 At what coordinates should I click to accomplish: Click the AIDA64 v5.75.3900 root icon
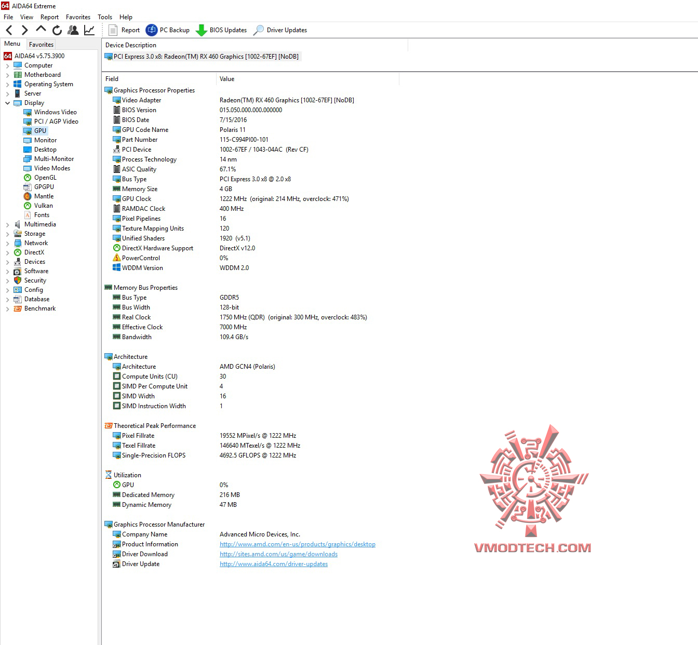(x=8, y=56)
